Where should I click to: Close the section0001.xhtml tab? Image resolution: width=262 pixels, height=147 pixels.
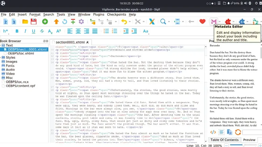tap(87, 42)
